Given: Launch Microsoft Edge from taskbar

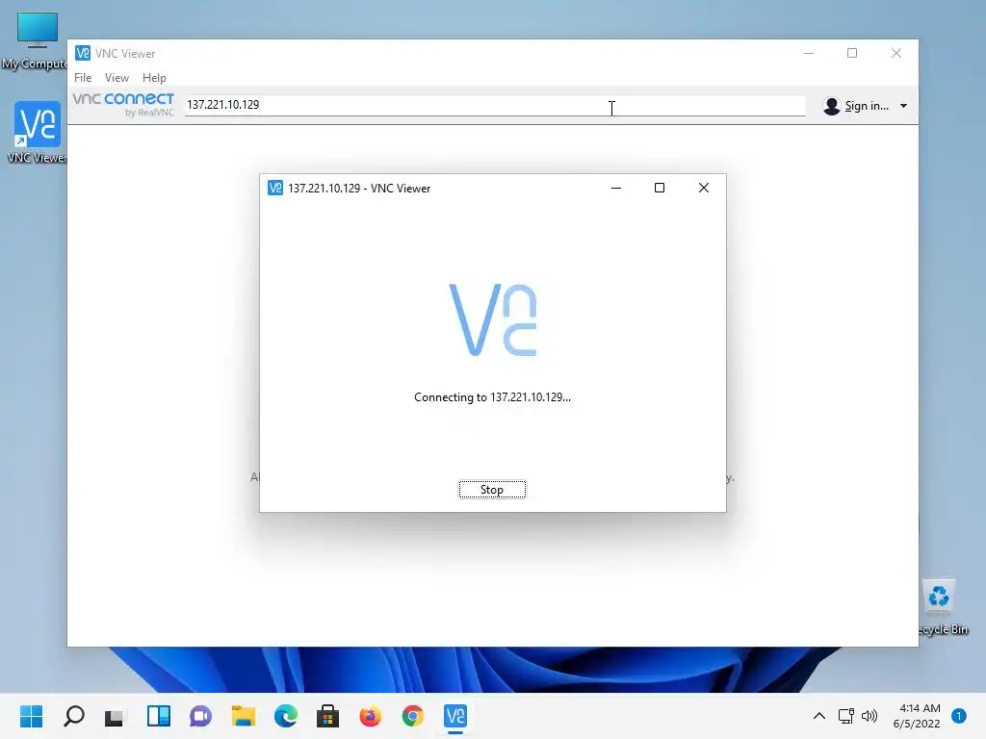Looking at the screenshot, I should point(285,716).
